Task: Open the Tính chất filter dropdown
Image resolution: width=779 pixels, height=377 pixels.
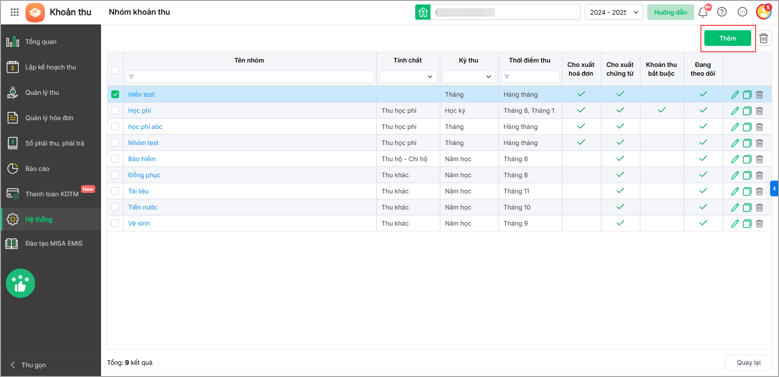Action: coord(408,77)
